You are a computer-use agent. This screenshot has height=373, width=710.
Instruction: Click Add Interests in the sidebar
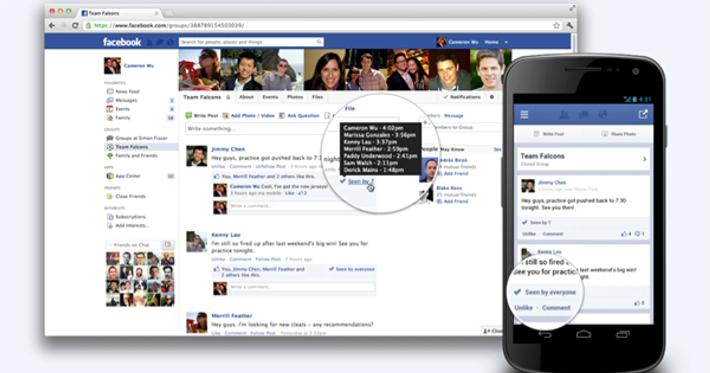tap(132, 225)
